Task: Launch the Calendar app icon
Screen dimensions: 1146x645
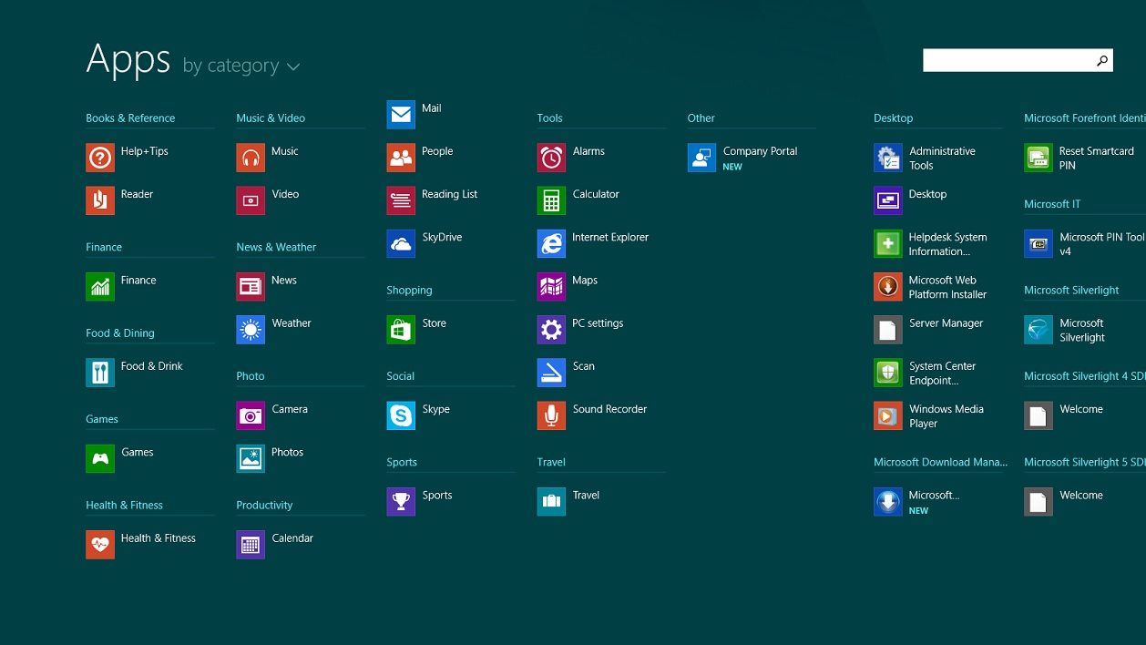Action: 251,545
